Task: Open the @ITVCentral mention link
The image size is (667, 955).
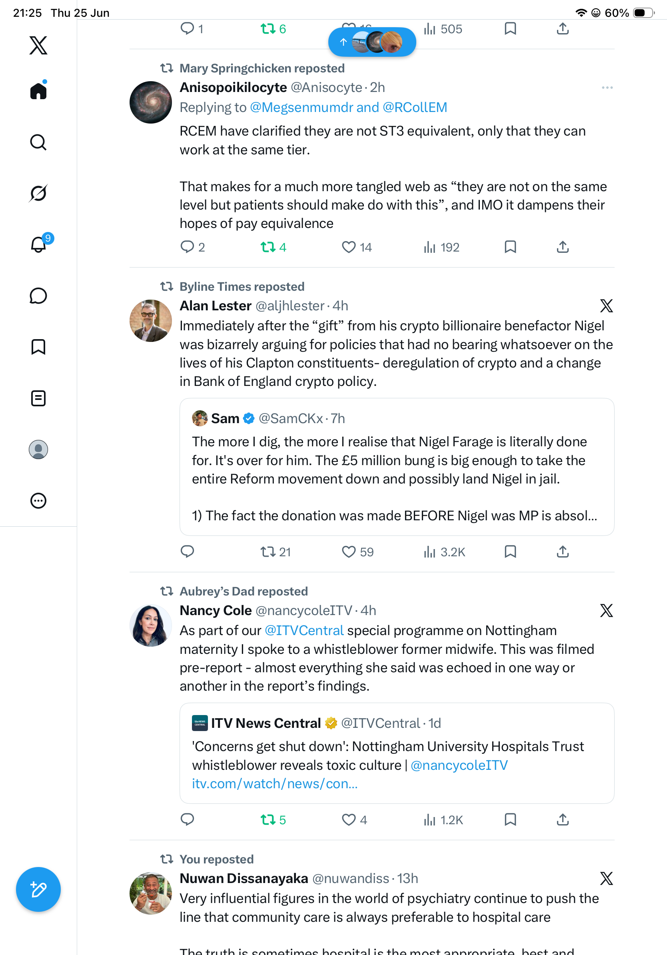Action: pos(304,630)
